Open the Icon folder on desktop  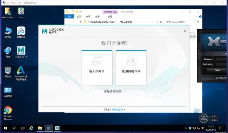pos(21,13)
